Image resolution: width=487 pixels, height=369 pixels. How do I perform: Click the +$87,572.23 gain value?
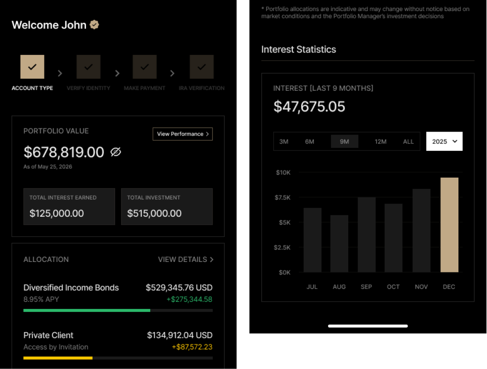coord(192,347)
